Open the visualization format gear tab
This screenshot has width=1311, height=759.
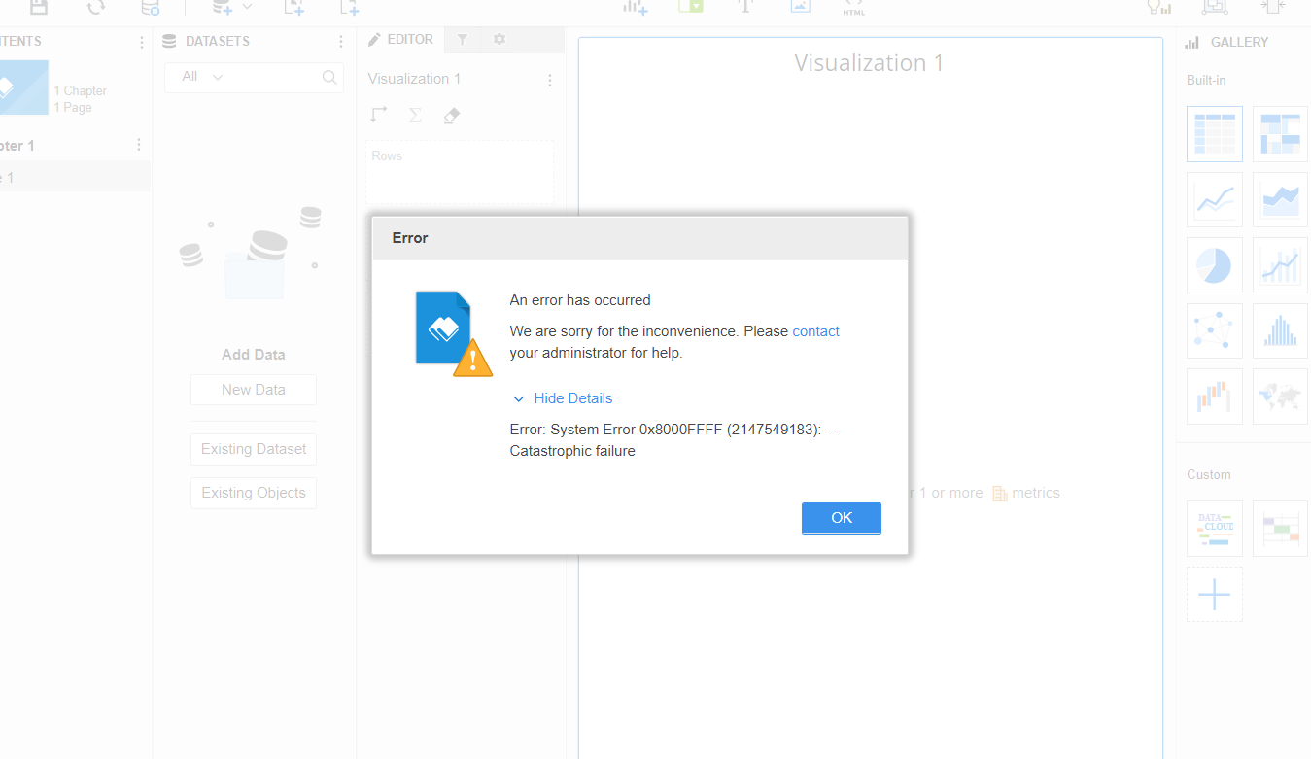(499, 39)
